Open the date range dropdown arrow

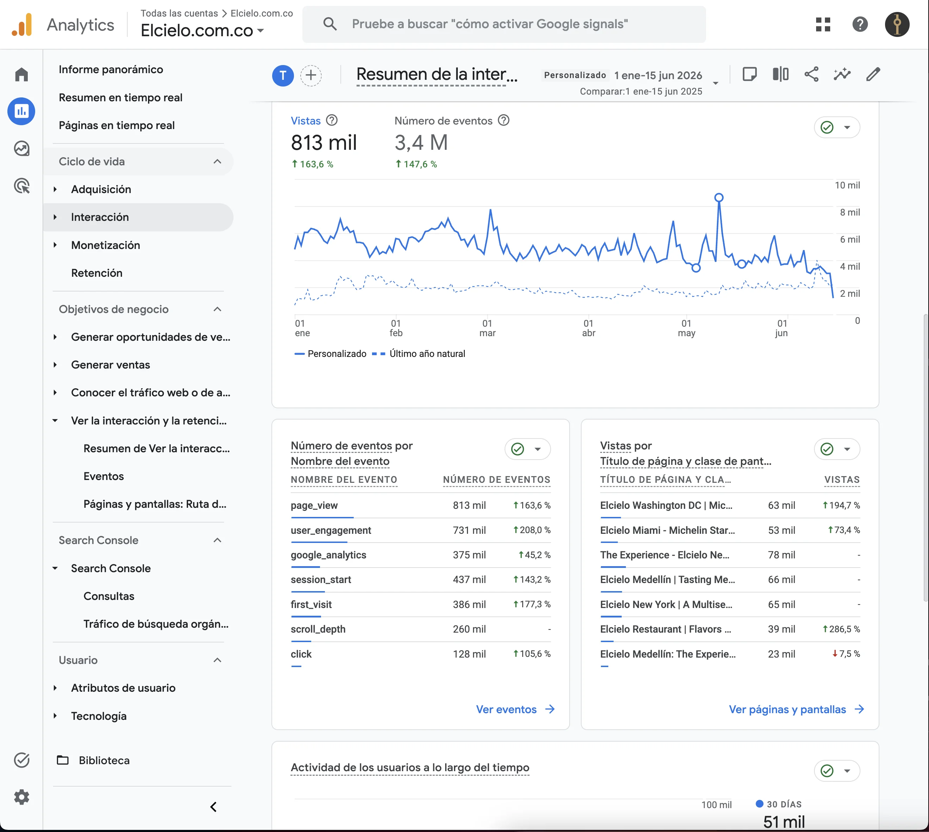tap(716, 83)
